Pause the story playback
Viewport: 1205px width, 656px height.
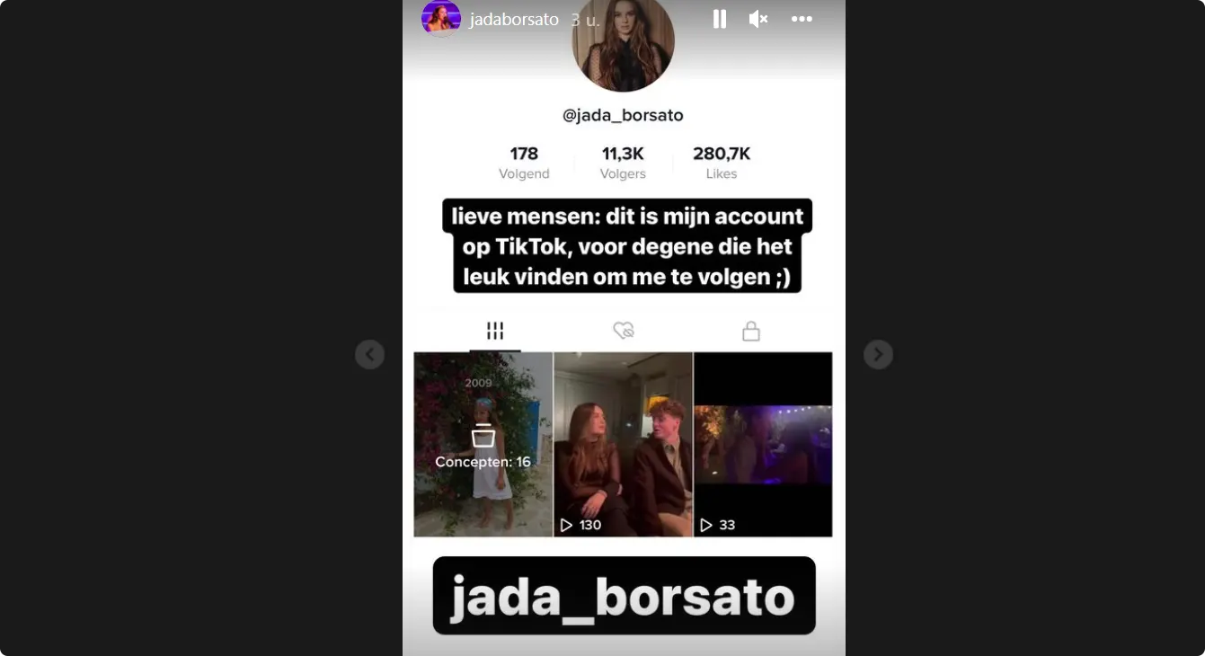coord(720,19)
